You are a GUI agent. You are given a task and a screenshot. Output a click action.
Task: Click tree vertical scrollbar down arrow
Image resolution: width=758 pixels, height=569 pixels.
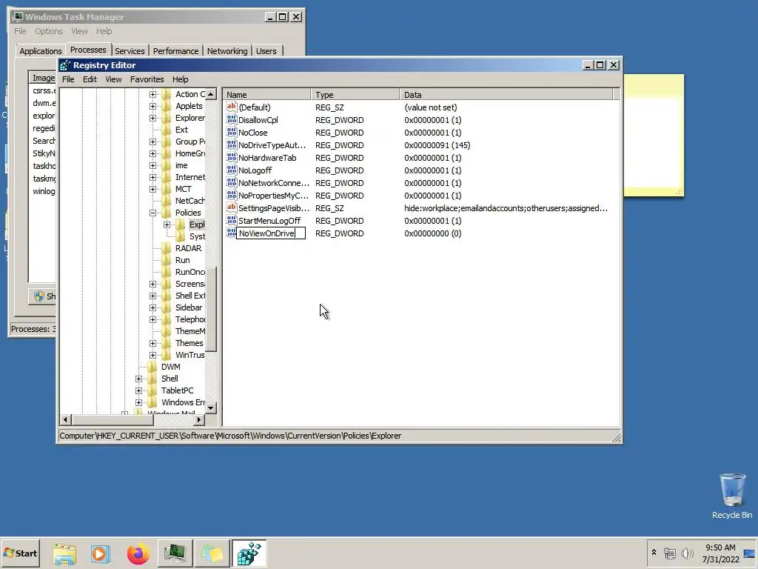tap(211, 408)
